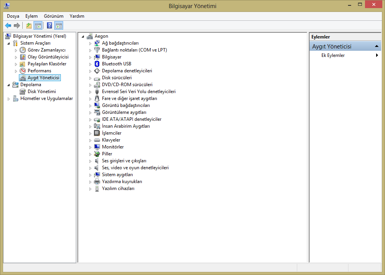Select the Sistem Araçları label

[x=35, y=43]
